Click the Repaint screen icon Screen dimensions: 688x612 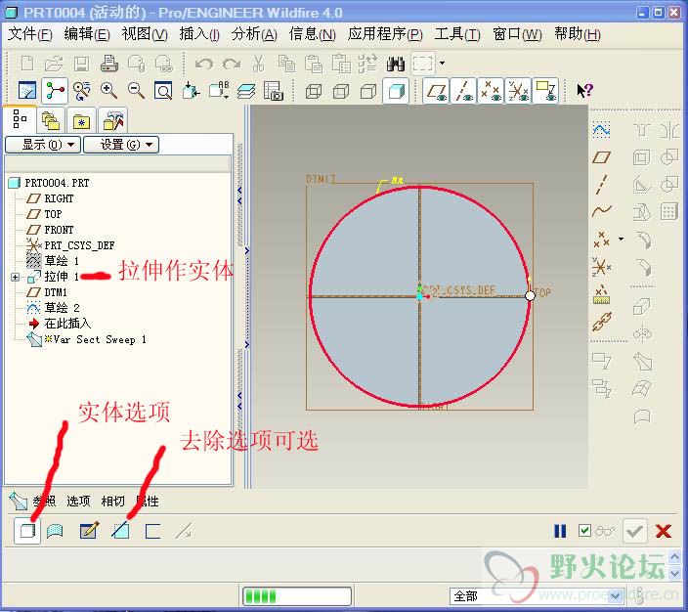pyautogui.click(x=27, y=91)
